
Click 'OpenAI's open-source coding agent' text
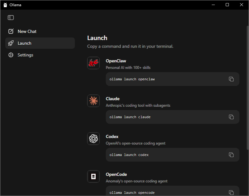tap(136, 143)
